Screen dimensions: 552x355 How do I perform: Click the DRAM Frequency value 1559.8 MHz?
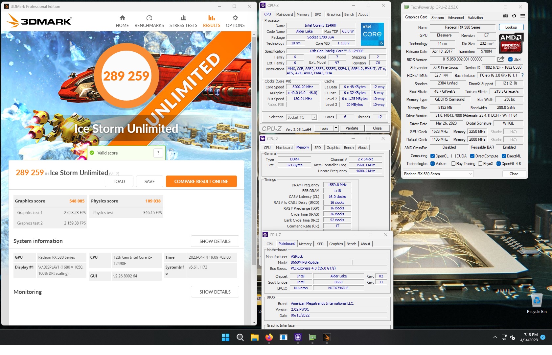click(337, 185)
